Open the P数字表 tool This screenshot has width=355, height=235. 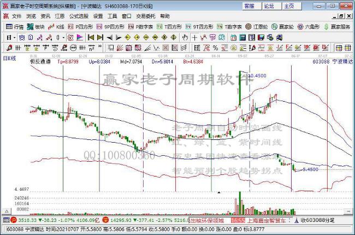click(x=140, y=27)
